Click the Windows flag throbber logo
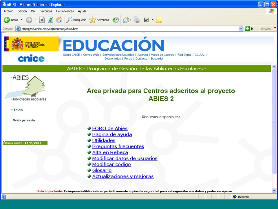Image resolution: width=278 pixels, height=209 pixels. click(272, 11)
